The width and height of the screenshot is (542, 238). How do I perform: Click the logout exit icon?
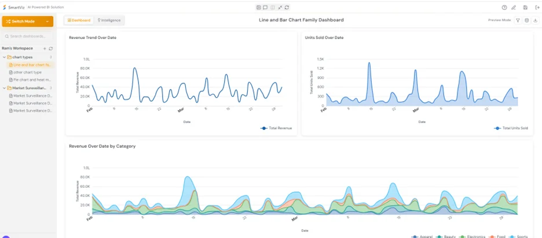point(537,8)
